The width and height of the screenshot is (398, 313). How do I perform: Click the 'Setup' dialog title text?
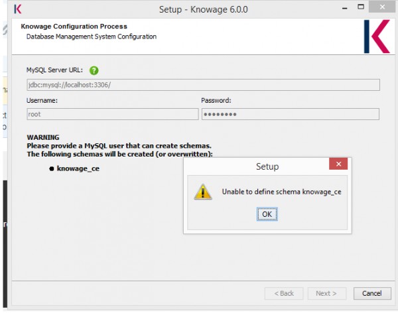coord(267,166)
